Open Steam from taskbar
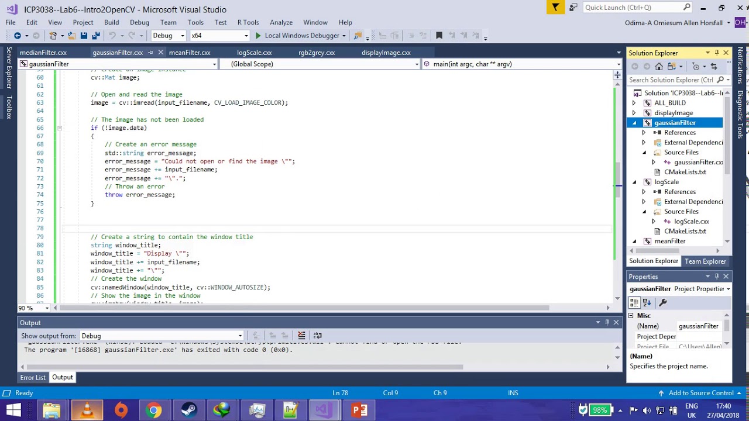The height and width of the screenshot is (421, 749). tap(188, 410)
